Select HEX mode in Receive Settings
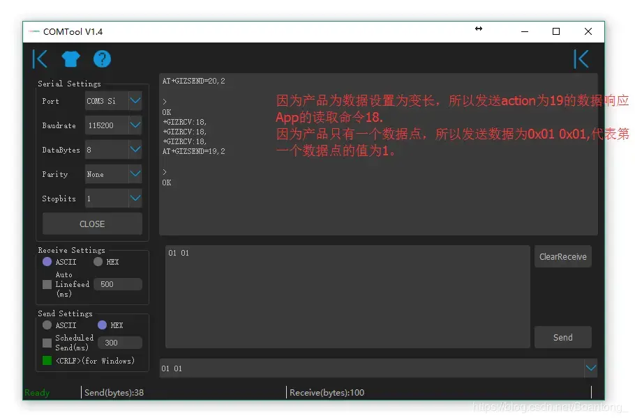The height and width of the screenshot is (420, 635). coord(96,262)
